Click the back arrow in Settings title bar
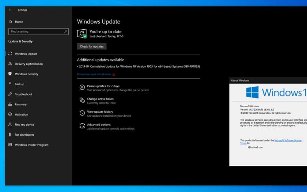Image resolution: width=307 pixels, height=192 pixels. click(10, 10)
